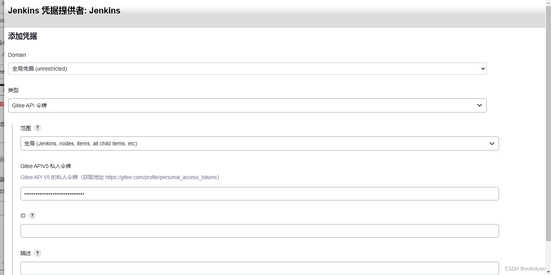Viewport: 551px width, 275px height.
Task: Click the help icon next to 描述
Action: pos(37,253)
